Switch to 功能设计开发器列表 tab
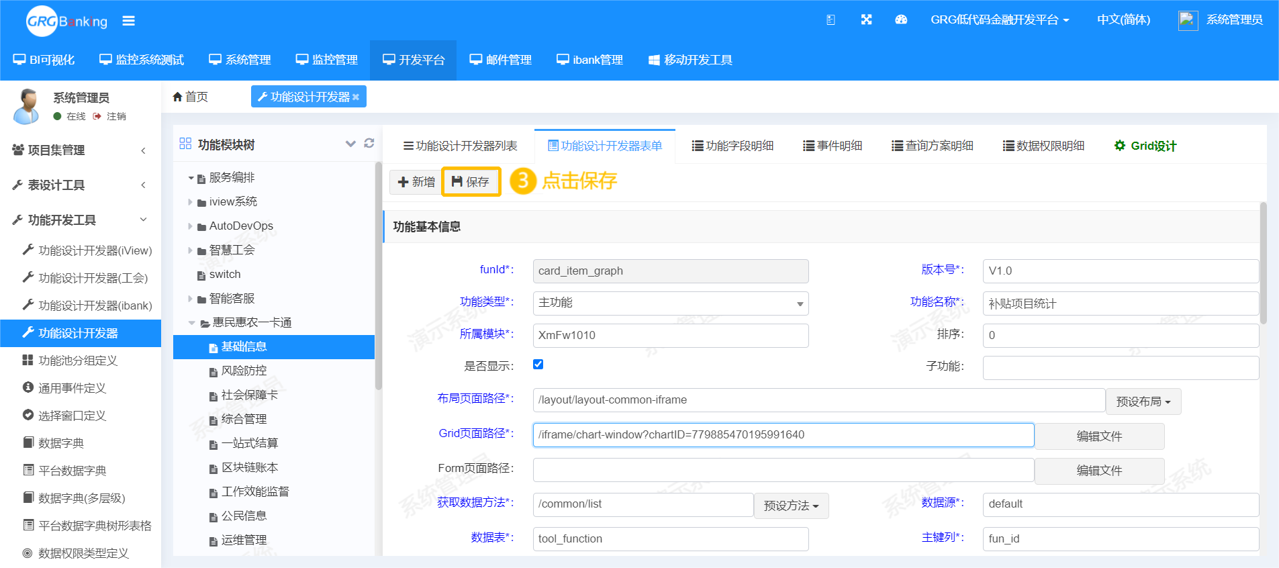The image size is (1279, 568). [460, 146]
